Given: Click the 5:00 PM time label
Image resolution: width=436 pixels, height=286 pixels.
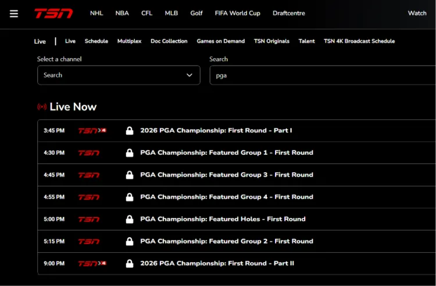Looking at the screenshot, I should [x=54, y=219].
